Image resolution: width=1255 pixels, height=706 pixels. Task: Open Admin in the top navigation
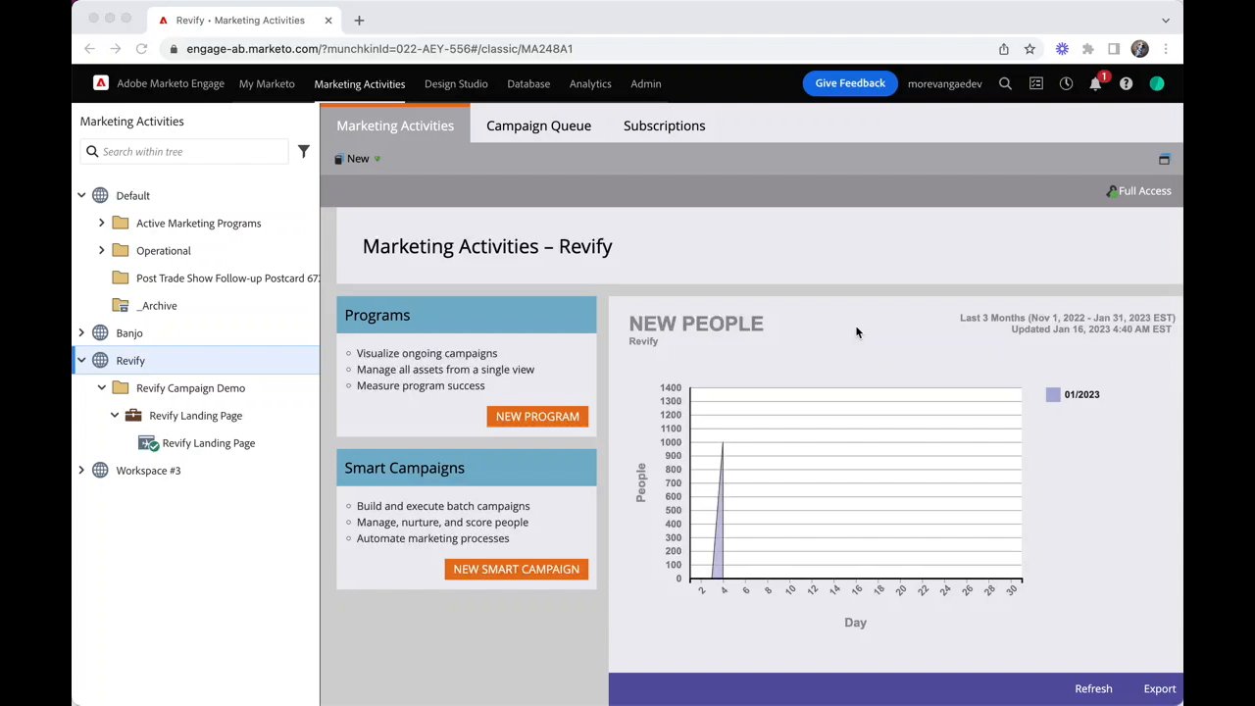coord(646,83)
